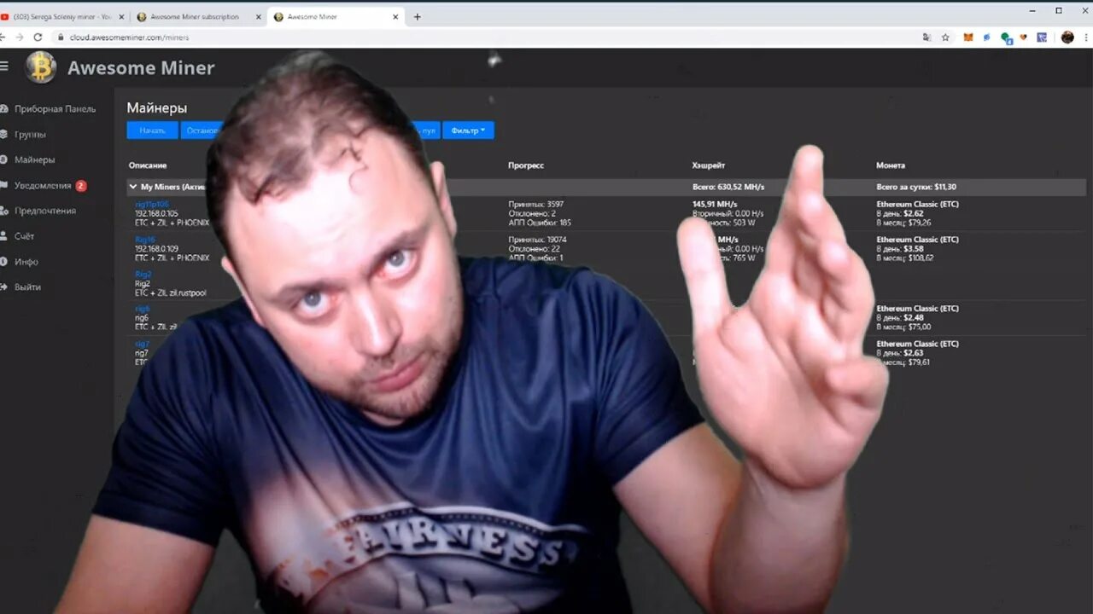Click the green extension icon with a badge
1093x614 pixels.
click(1006, 38)
